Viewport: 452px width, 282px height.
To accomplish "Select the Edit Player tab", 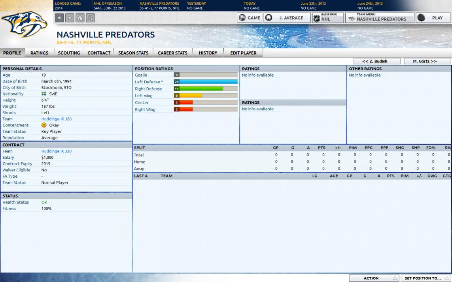I will click(x=243, y=53).
